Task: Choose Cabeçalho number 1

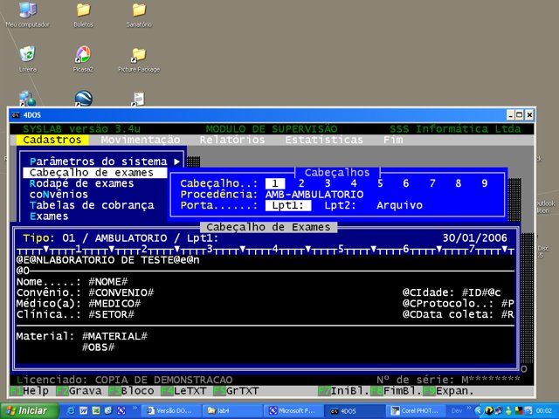Action: (x=275, y=183)
